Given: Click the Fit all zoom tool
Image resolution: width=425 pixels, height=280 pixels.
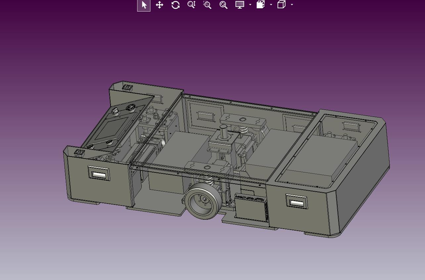Looking at the screenshot, I should point(223,5).
